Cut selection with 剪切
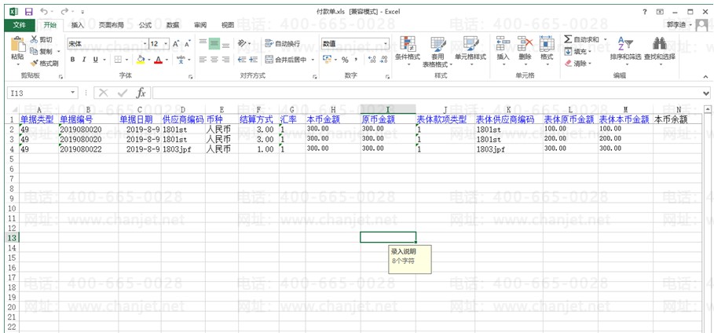This screenshot has width=714, height=333. (42, 39)
